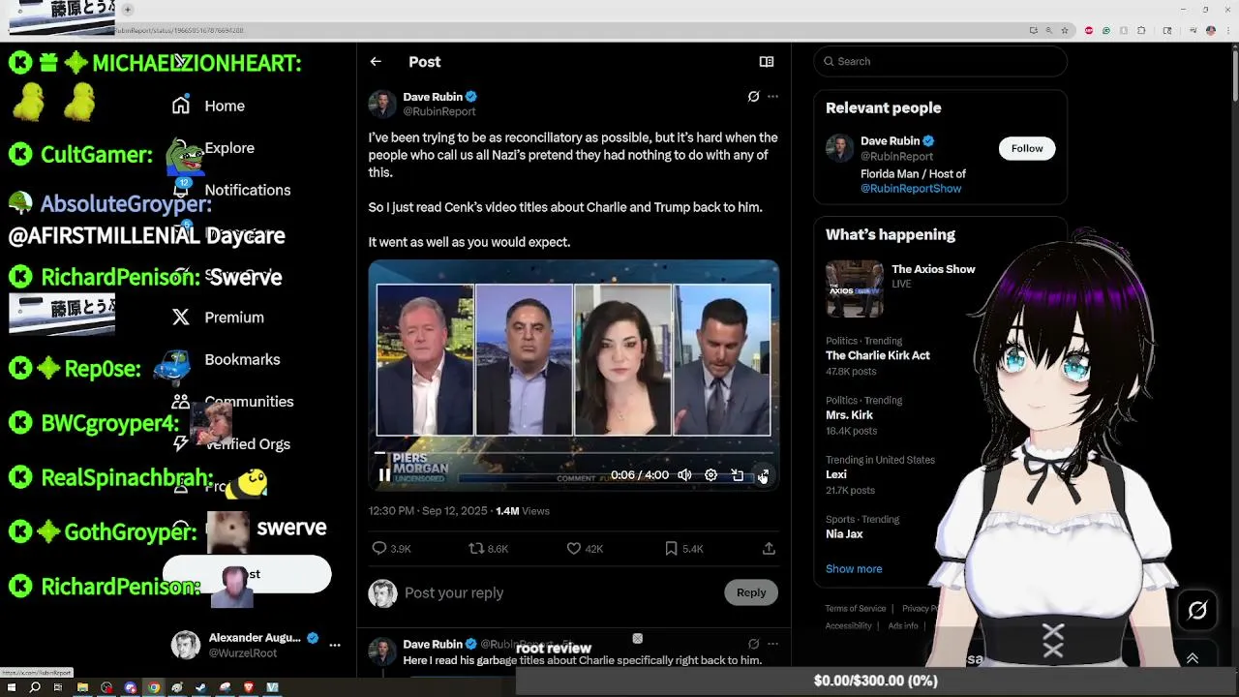Open the more options menu on Dave Rubin's post
This screenshot has height=697, width=1239.
pos(772,97)
